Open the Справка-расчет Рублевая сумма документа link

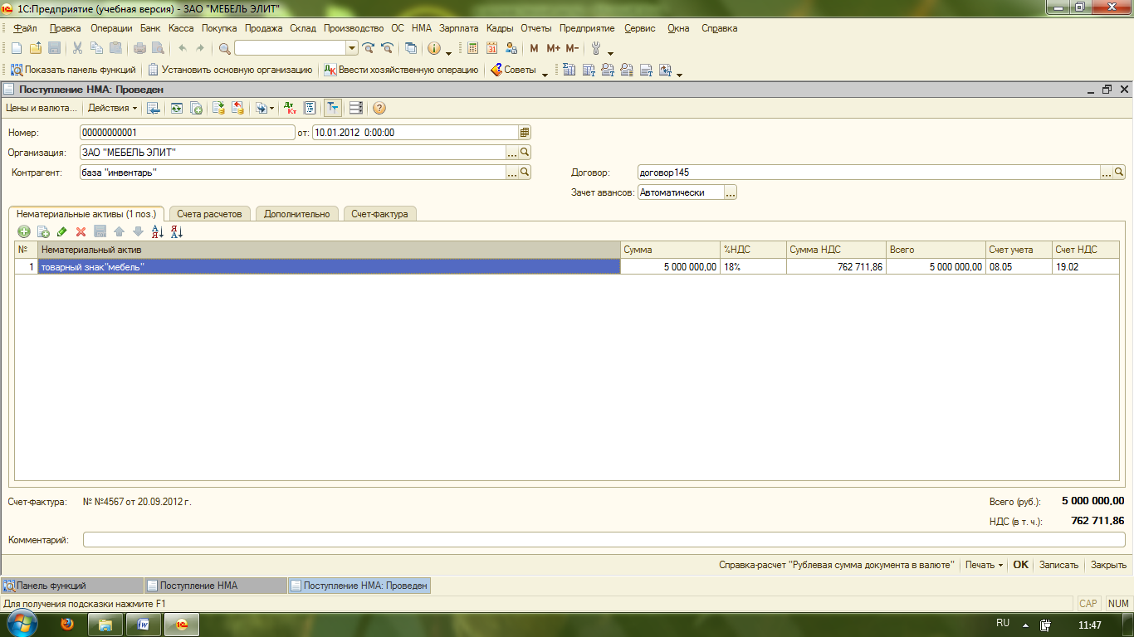837,565
